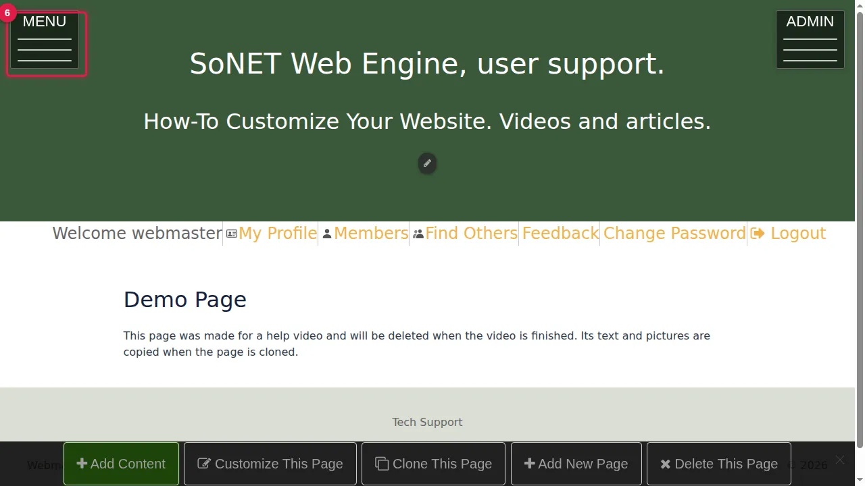The image size is (865, 486).
Task: Open the MENU hamburger button
Action: tap(45, 40)
